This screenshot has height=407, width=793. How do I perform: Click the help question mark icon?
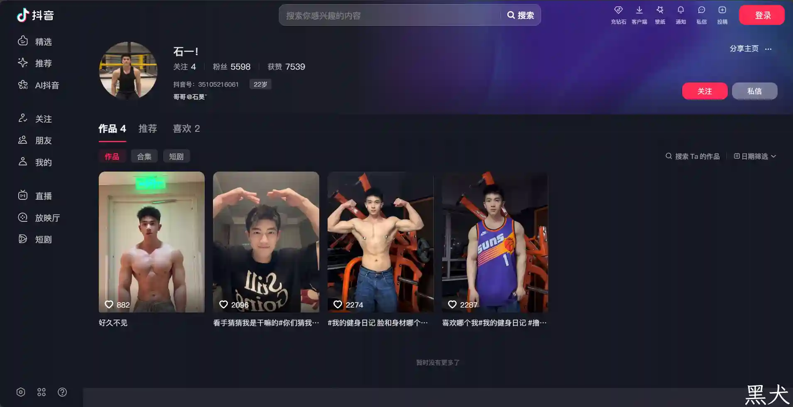62,392
